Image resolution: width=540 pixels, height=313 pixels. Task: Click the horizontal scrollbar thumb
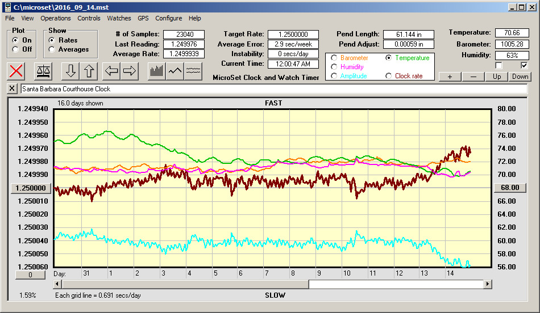pos(185,284)
